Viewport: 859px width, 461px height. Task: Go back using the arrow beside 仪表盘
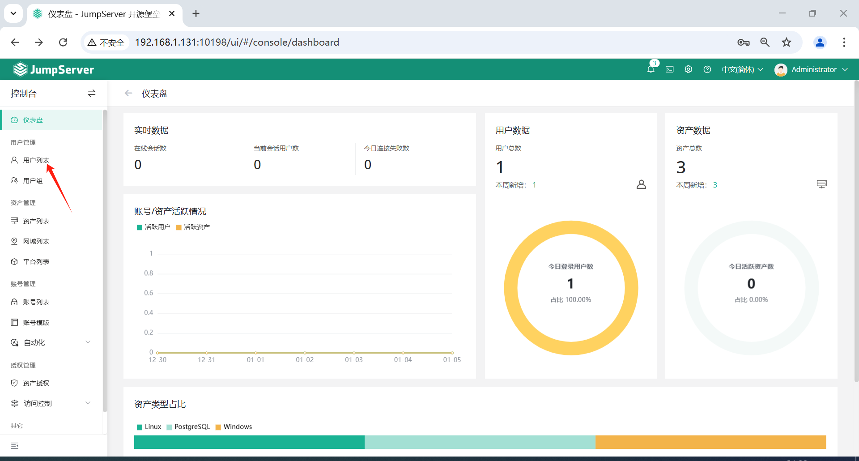[128, 93]
